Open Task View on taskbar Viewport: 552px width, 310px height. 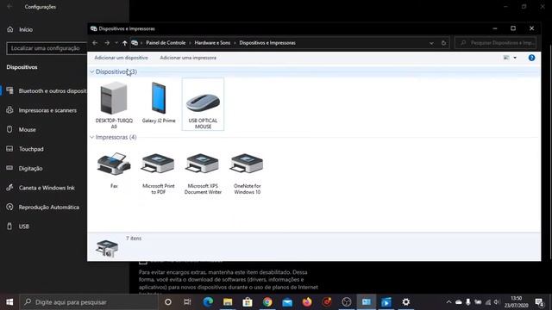187,302
